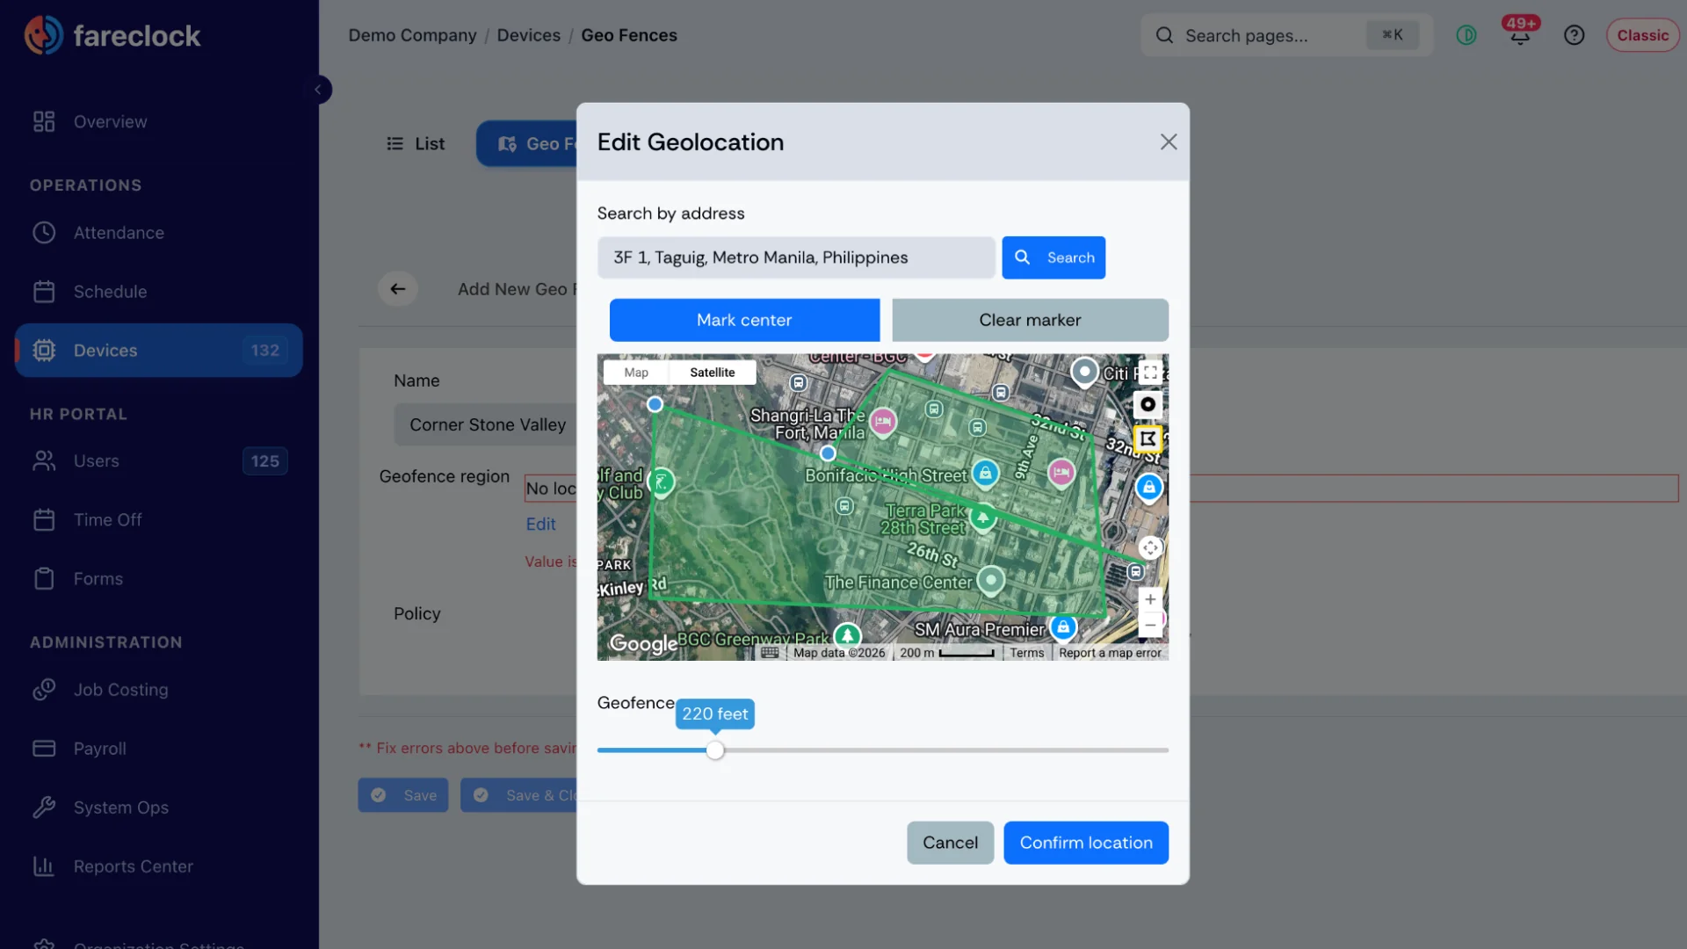Open Payroll in the sidebar
Screen dimensions: 1687x949
(158, 749)
